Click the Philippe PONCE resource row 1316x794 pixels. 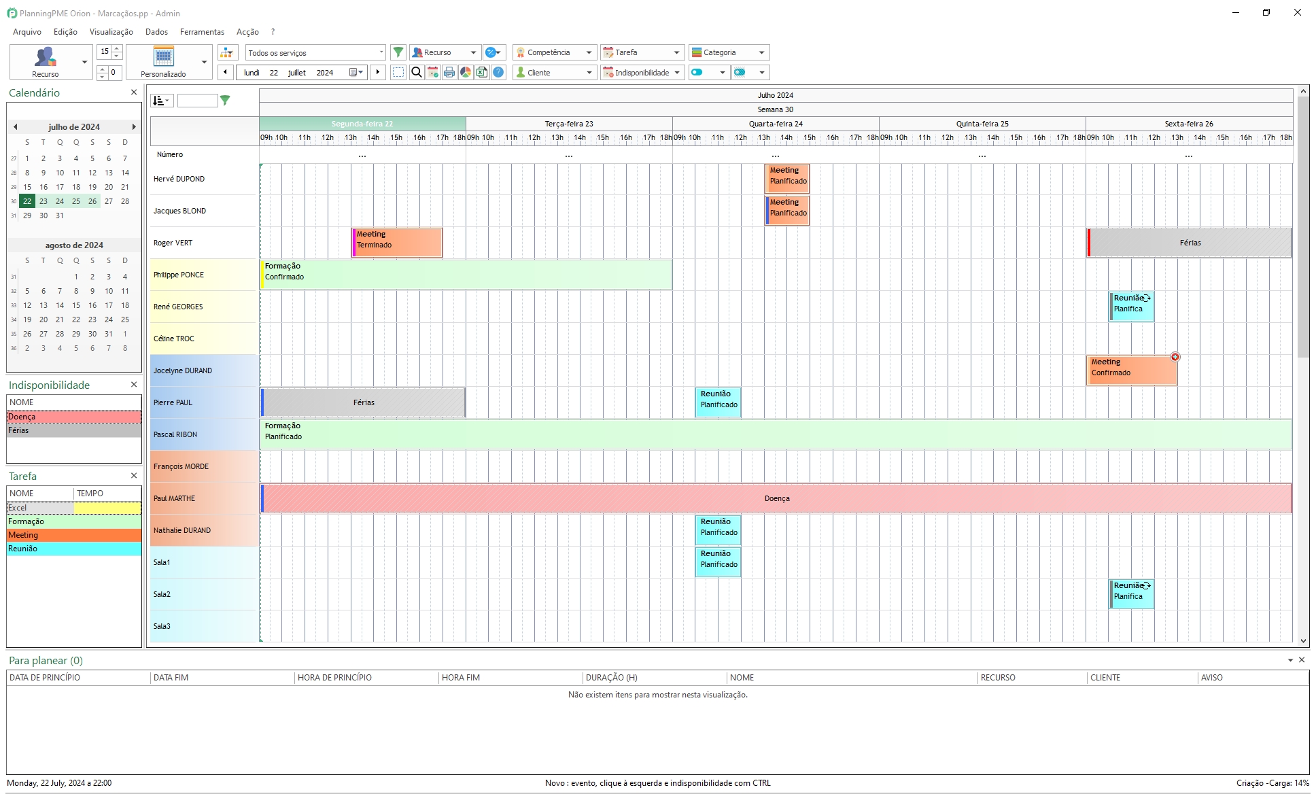[x=203, y=275]
